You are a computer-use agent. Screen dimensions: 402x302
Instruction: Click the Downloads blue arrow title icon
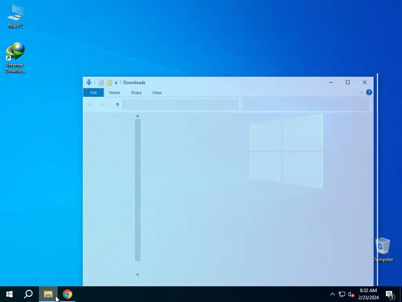click(x=89, y=83)
